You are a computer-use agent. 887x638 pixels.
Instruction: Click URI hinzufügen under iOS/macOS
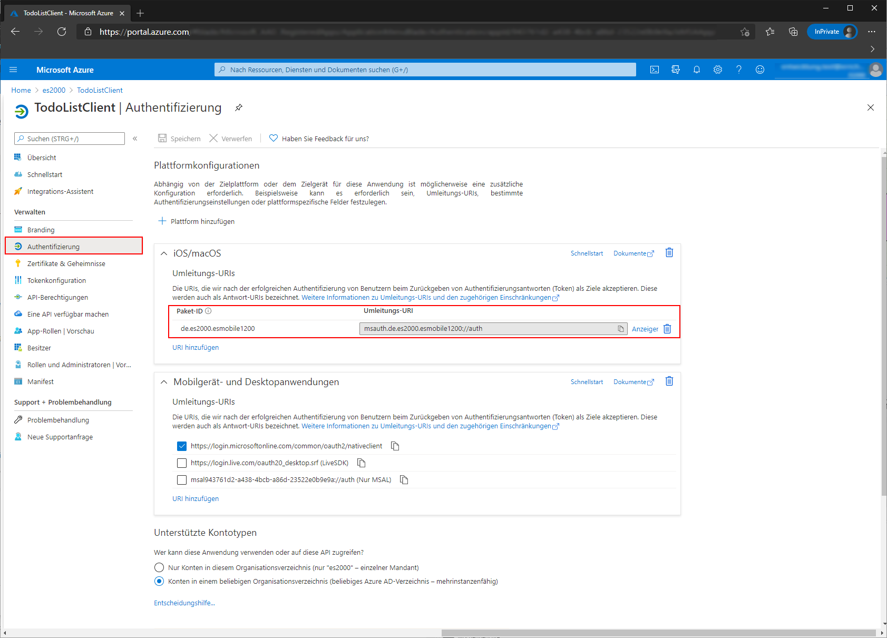point(196,347)
